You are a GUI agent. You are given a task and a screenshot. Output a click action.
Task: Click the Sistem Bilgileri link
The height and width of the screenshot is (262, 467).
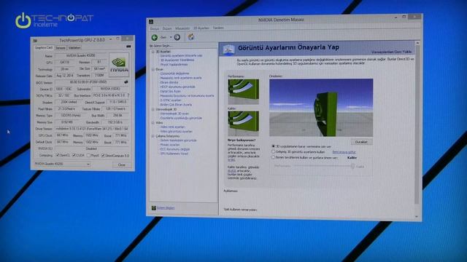(x=166, y=208)
